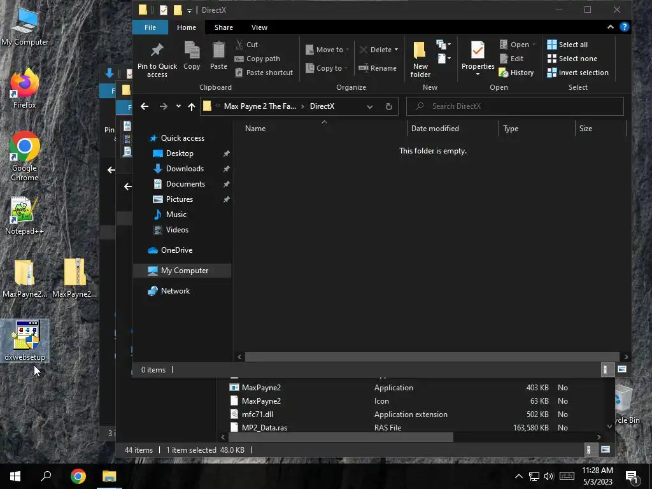Select Notepad++ desktop shortcut
Viewport: 652px width, 489px height.
[x=24, y=216]
